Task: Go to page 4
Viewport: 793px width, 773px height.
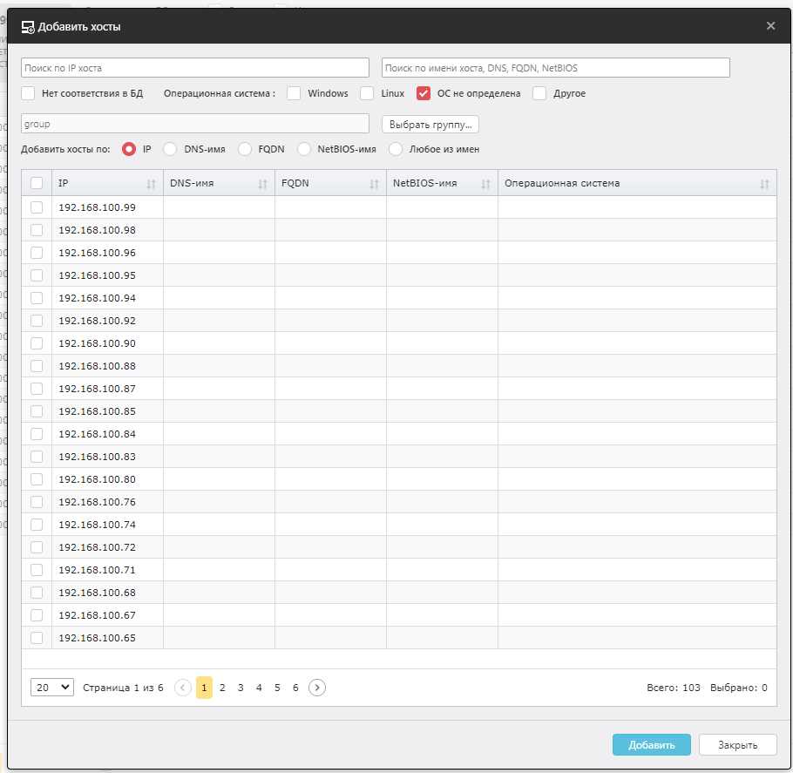Action: coord(259,688)
